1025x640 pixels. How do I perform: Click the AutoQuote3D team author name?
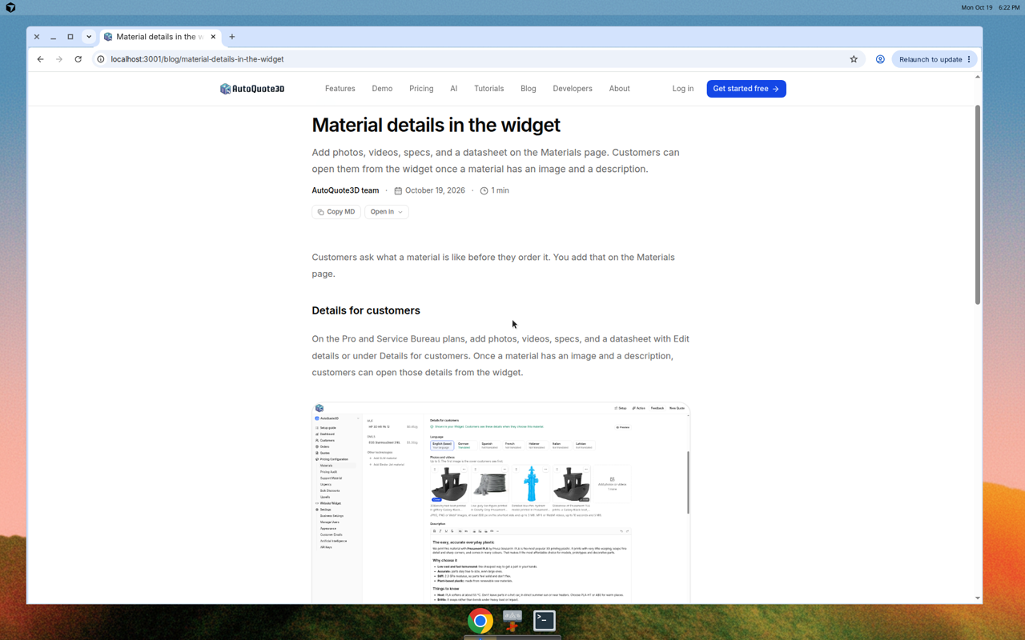pos(345,190)
